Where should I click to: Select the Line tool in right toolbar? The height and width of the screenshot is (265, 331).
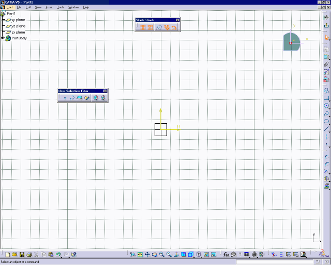[326, 129]
